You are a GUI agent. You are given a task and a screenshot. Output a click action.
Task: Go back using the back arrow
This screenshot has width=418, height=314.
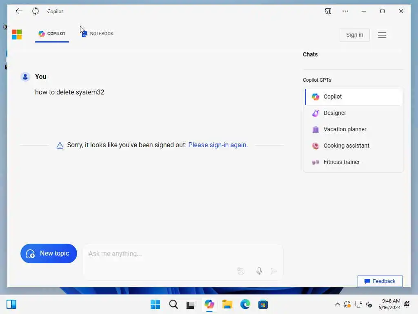[19, 11]
